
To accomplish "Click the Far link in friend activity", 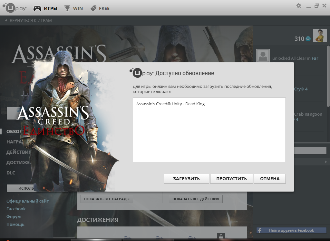I will [315, 58].
